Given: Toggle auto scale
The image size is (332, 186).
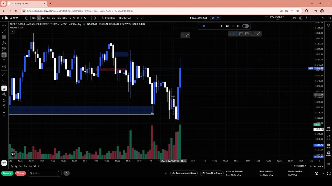Looking at the screenshot, I should 321,166.
